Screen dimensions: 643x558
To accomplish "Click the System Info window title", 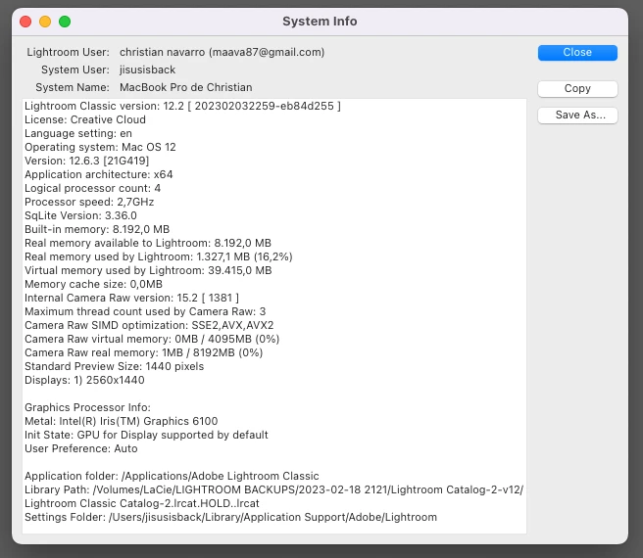I will [x=320, y=22].
